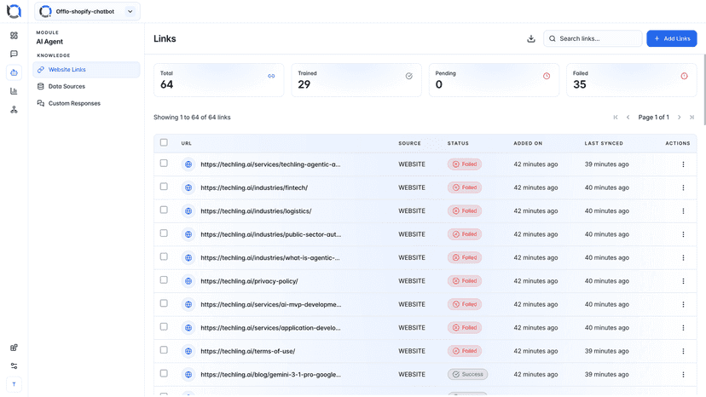Open Data Sources in Knowledge menu
The width and height of the screenshot is (706, 397).
[86, 86]
